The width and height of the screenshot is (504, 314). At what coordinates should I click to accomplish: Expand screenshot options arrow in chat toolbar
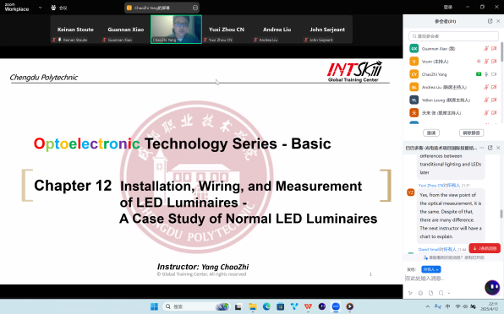[x=449, y=293]
